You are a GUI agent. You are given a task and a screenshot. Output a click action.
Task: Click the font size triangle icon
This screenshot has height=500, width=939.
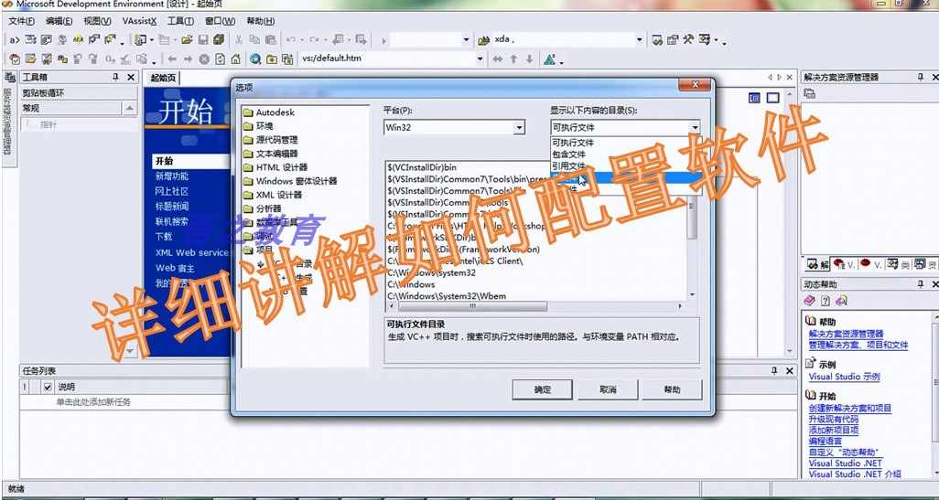tap(550, 59)
